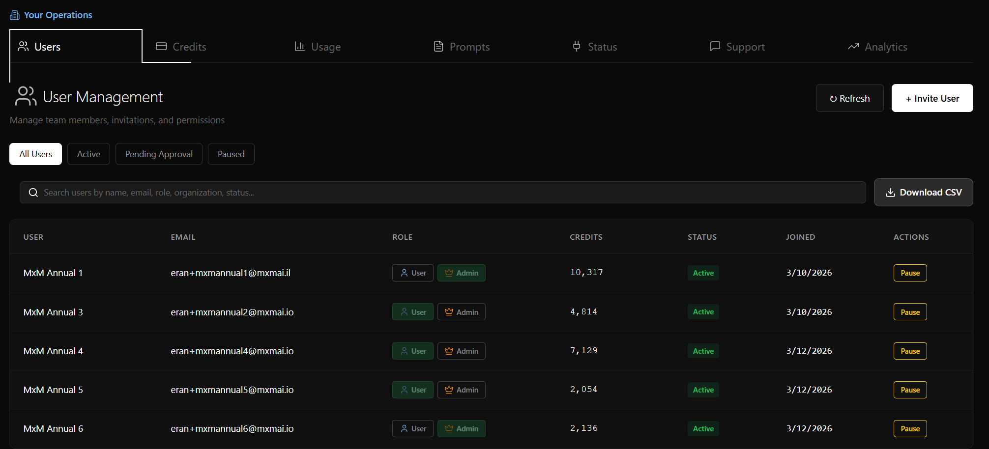989x449 pixels.
Task: Set MxM Annual 1 role to User
Action: click(413, 273)
